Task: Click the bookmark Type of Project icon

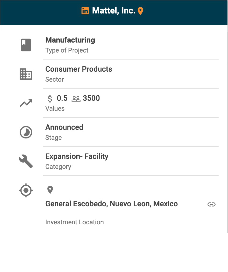Action: click(x=26, y=45)
